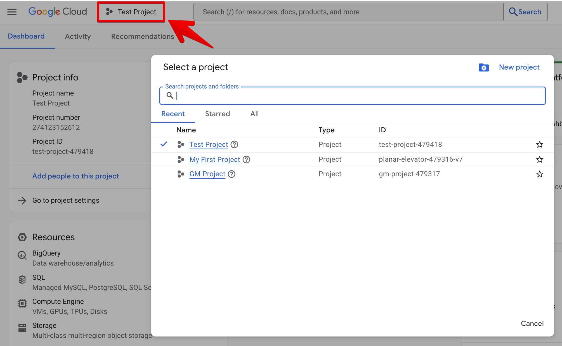562x346 pixels.
Task: Click the top Search button
Action: pyautogui.click(x=525, y=12)
